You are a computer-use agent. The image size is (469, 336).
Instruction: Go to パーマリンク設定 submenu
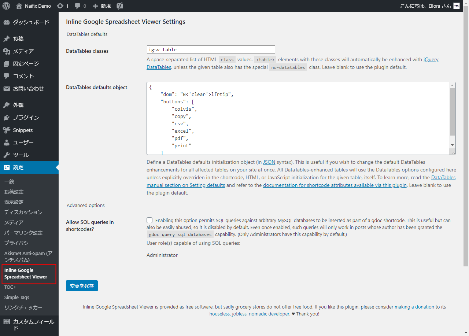click(23, 233)
